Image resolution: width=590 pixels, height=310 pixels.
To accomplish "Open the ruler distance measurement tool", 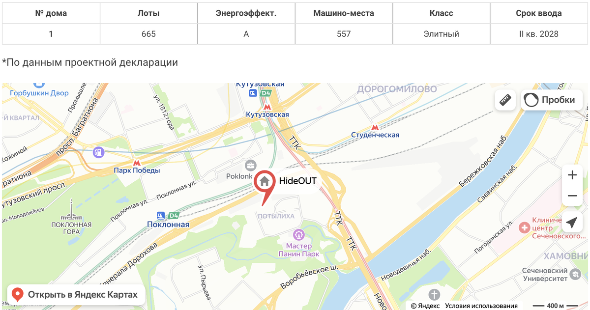I will pos(505,100).
